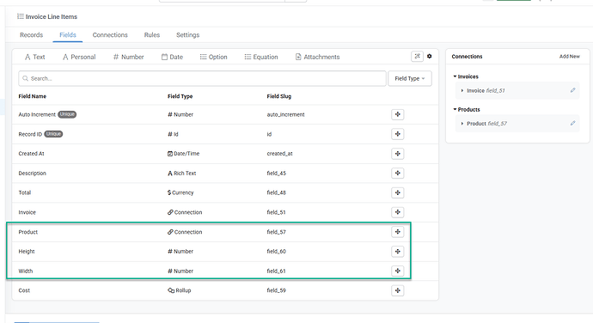Click the Rollup field type cell

click(x=180, y=290)
